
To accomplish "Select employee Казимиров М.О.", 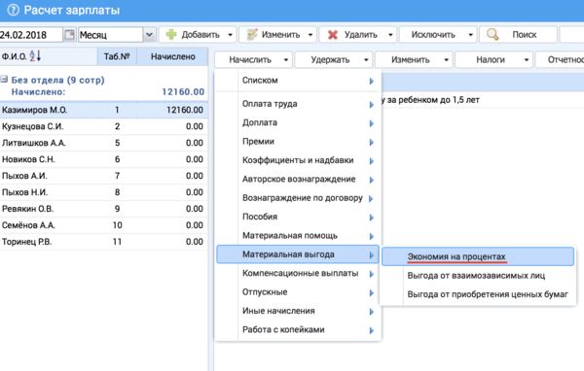I will click(x=103, y=110).
